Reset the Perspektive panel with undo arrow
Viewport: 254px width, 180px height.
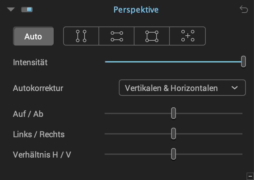click(244, 9)
